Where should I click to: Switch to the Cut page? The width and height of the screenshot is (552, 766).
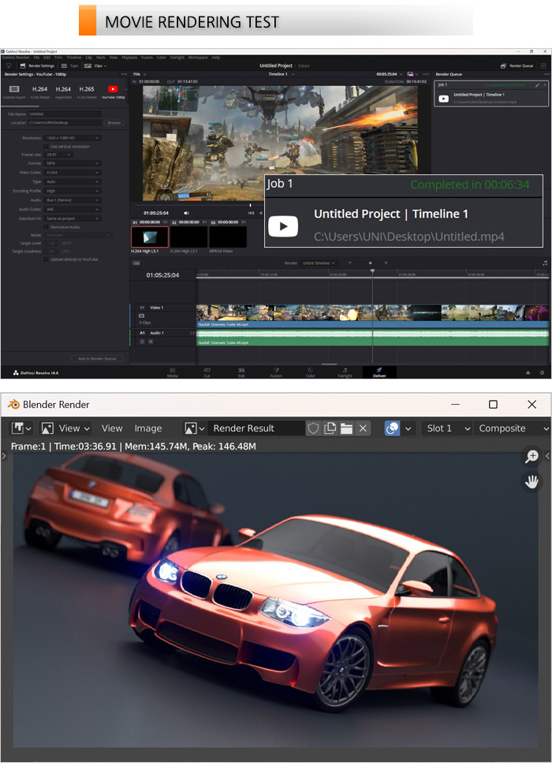click(207, 372)
